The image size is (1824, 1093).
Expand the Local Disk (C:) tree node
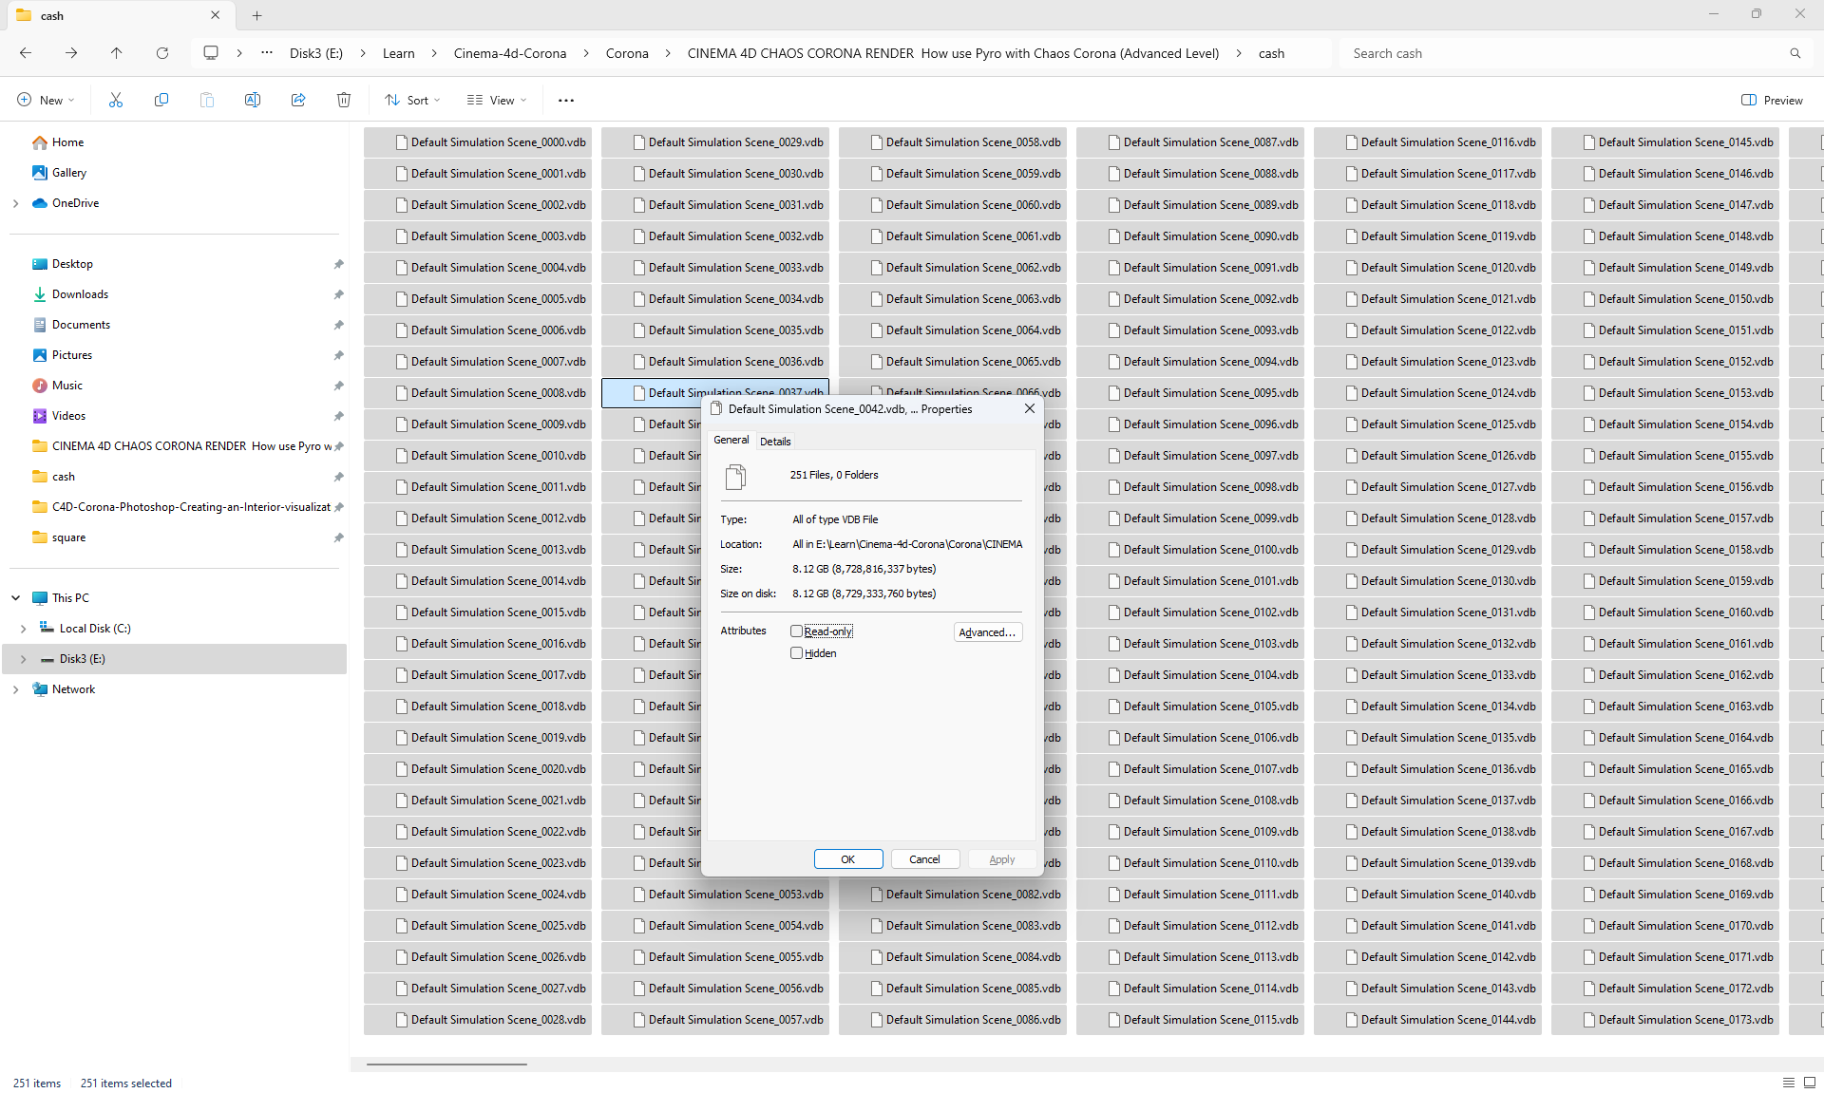24,629
